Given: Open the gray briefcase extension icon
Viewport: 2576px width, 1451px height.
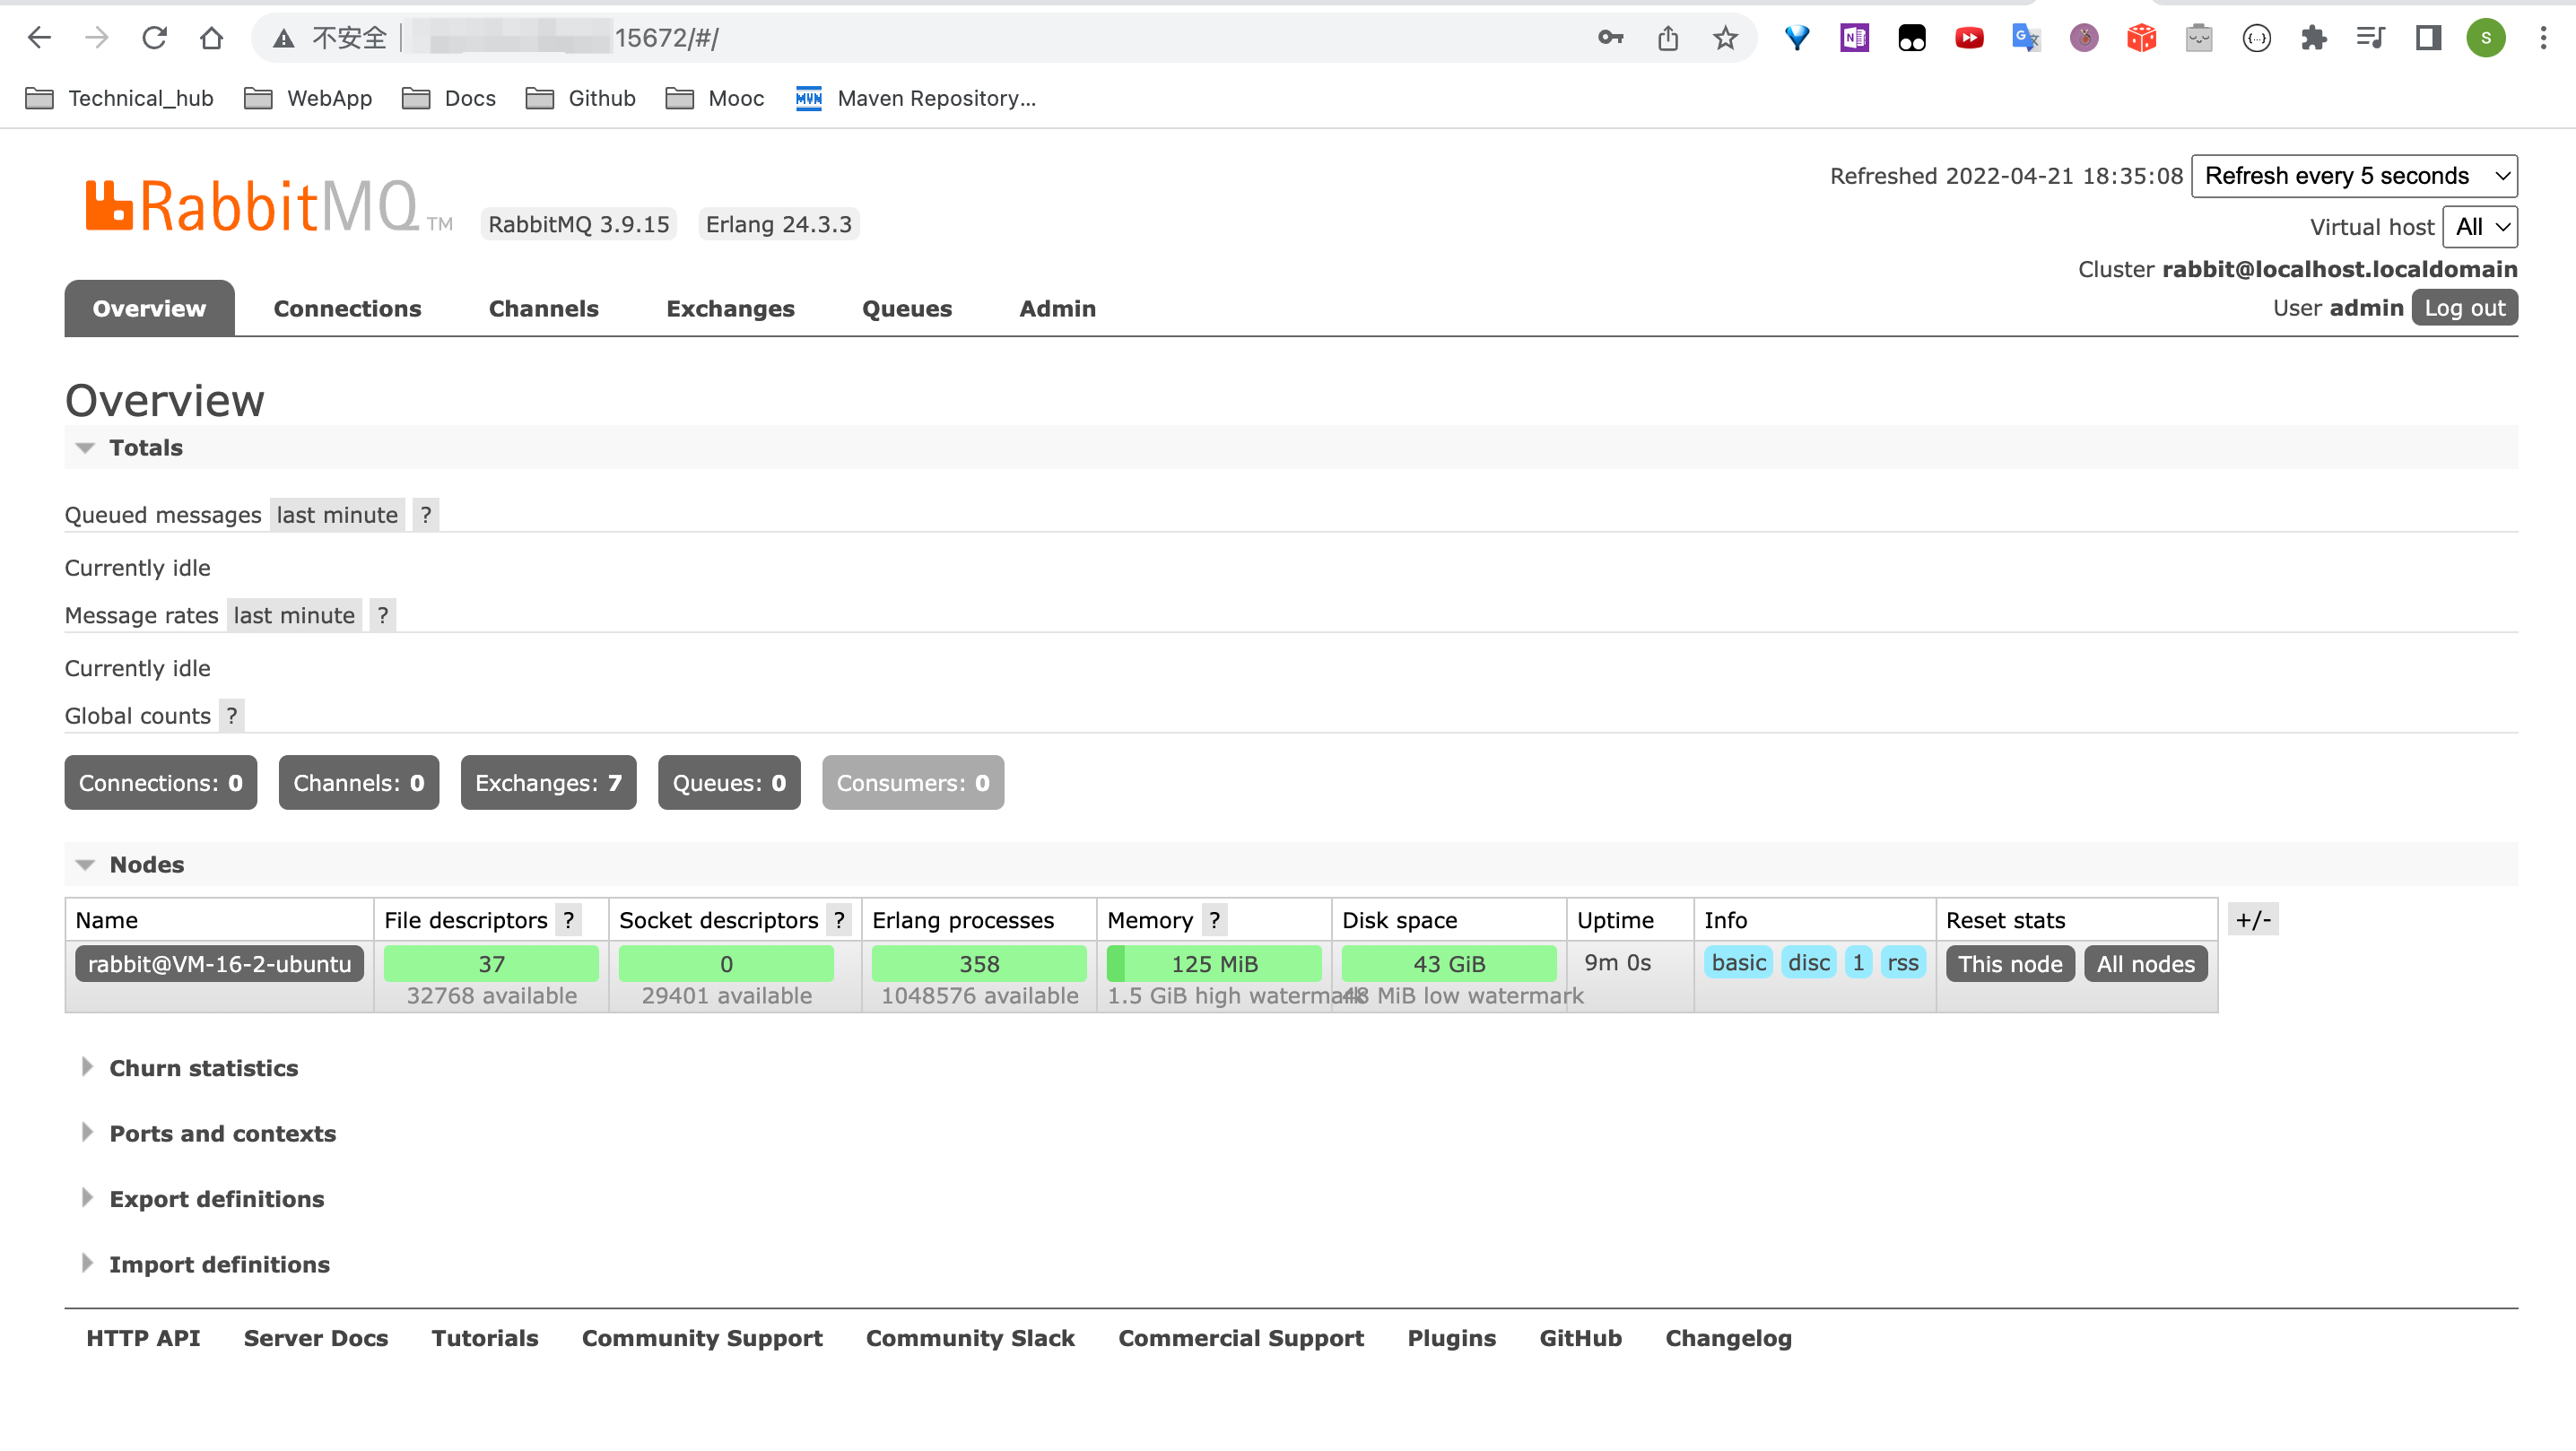Looking at the screenshot, I should pyautogui.click(x=2199, y=38).
